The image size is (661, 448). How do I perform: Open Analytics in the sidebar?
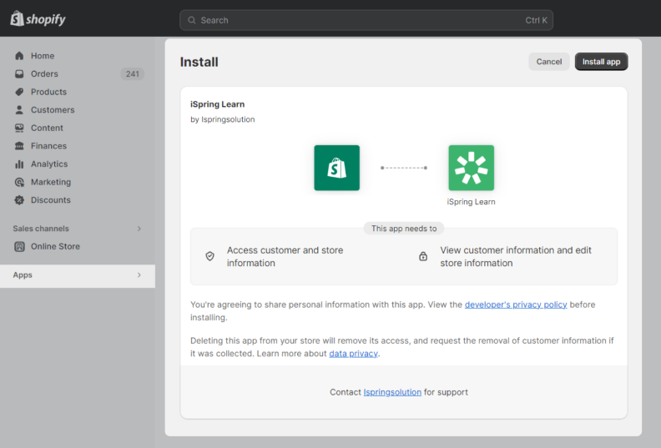coord(49,164)
